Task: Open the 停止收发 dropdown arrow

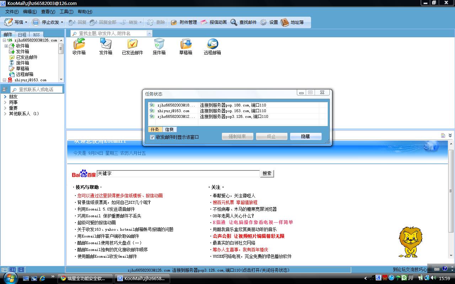Action: 62,22
